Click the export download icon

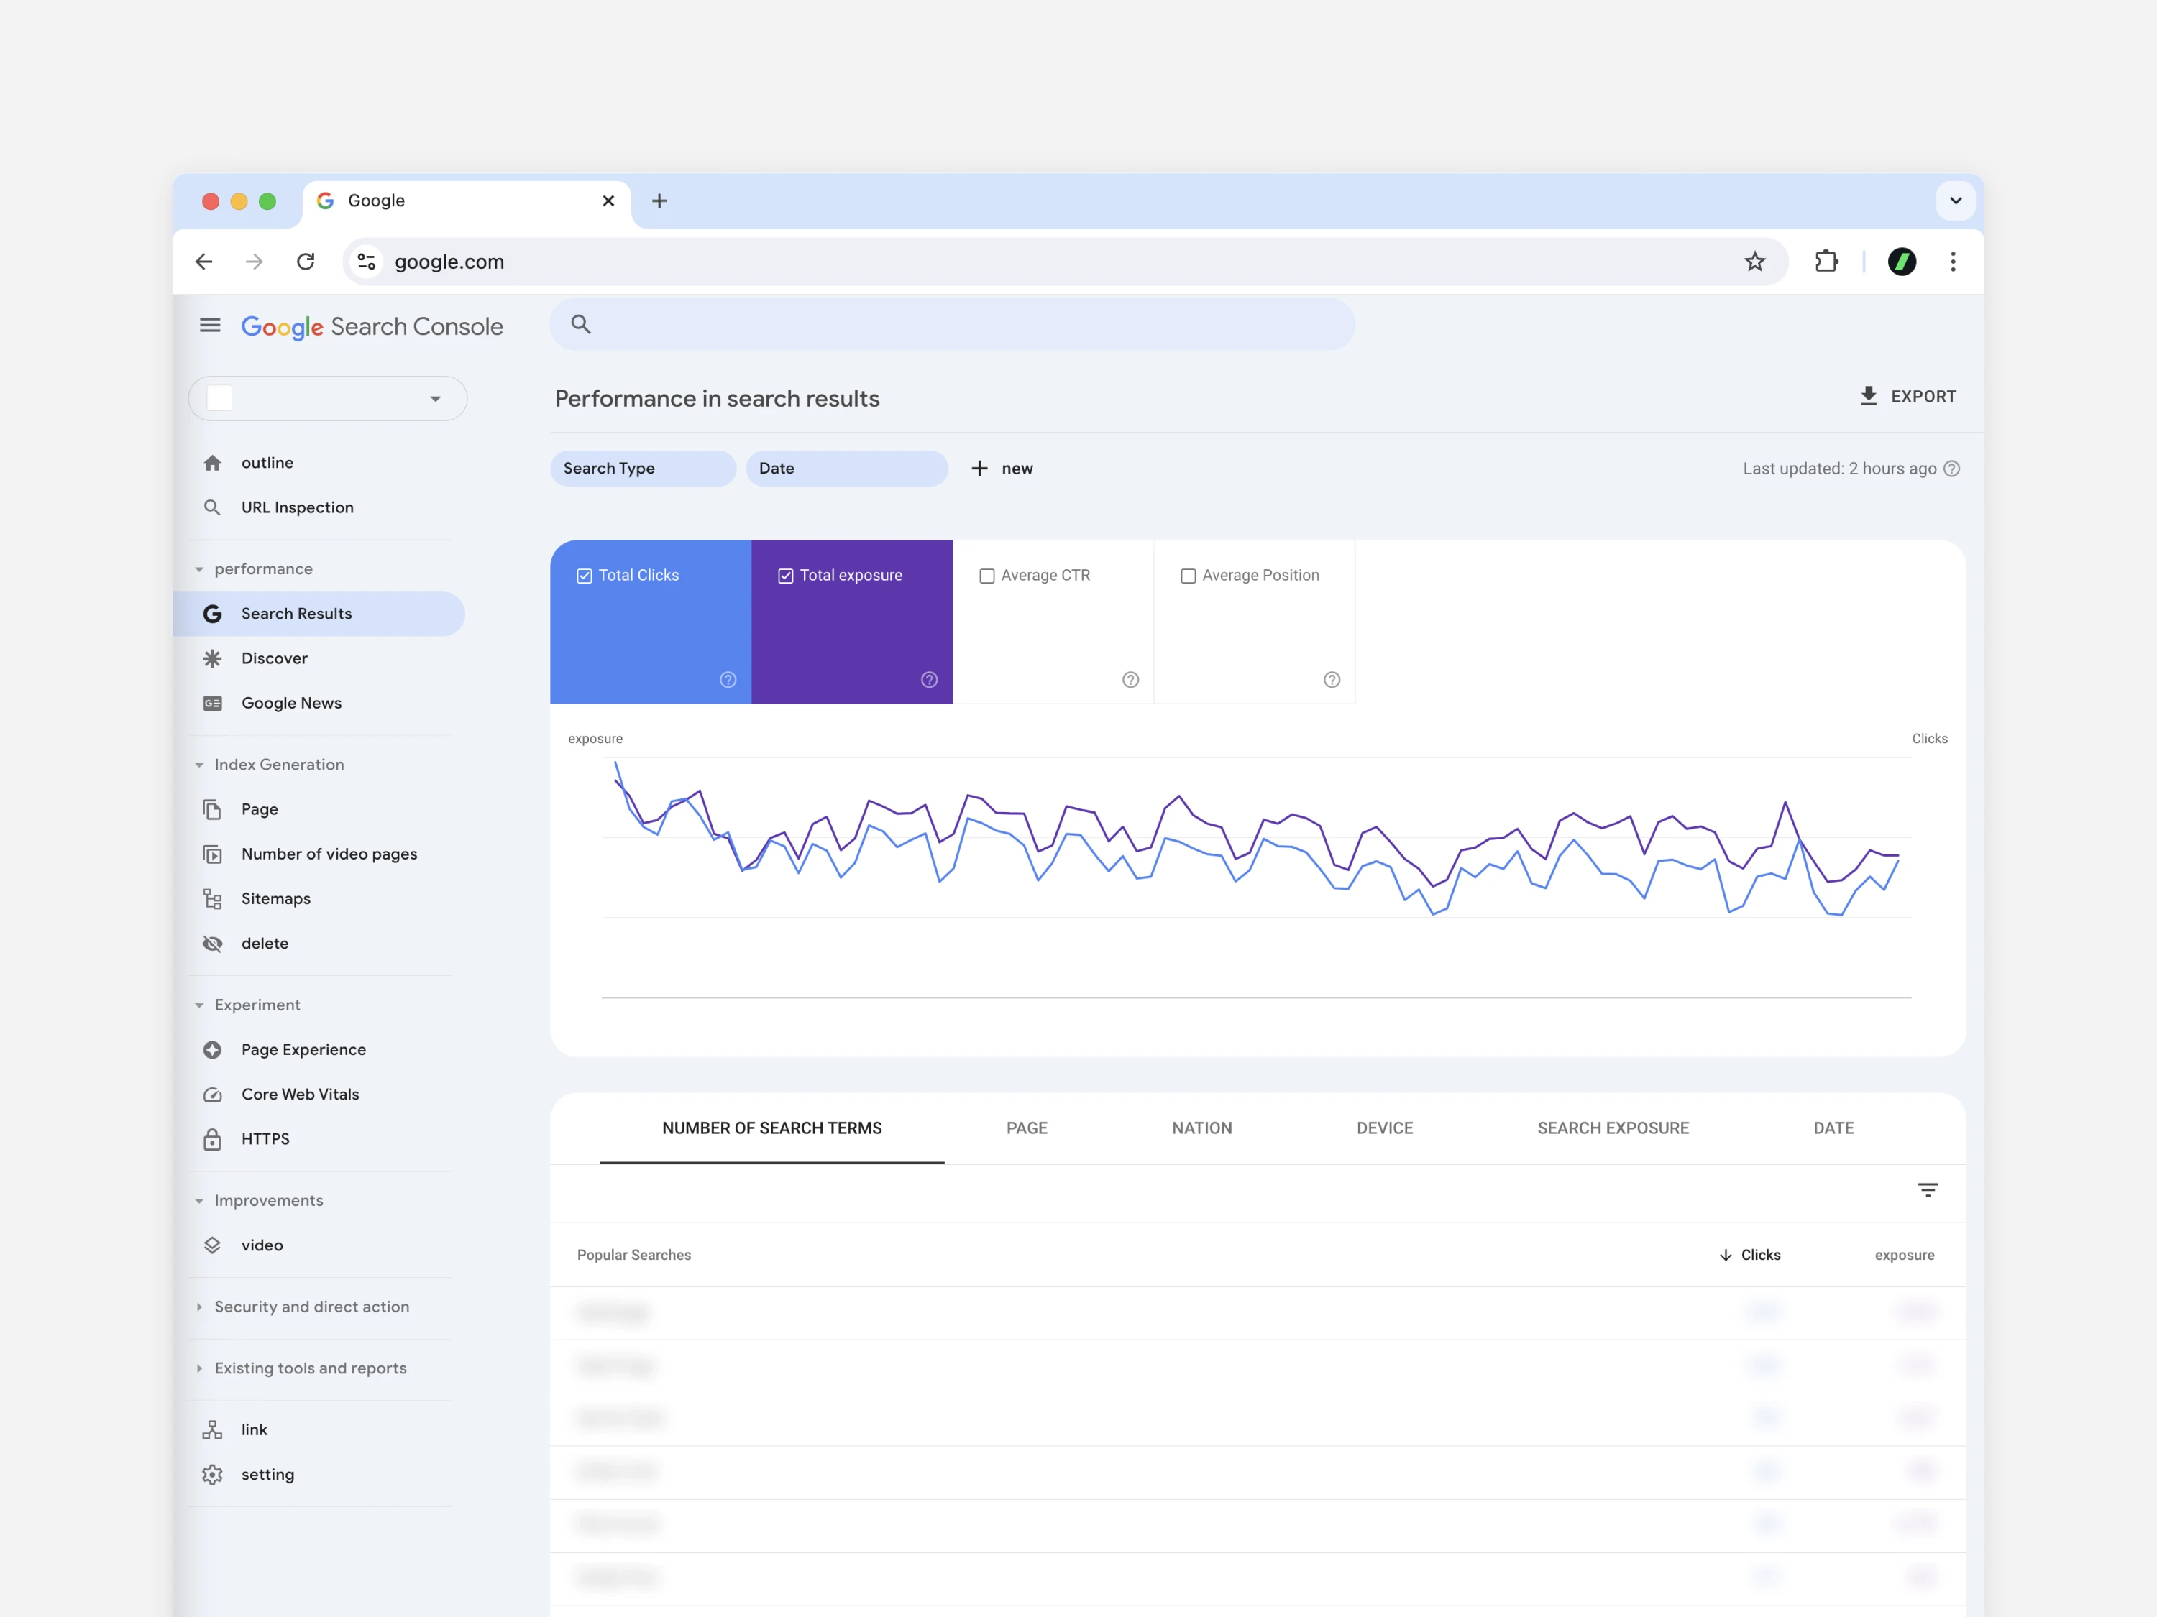(1869, 396)
